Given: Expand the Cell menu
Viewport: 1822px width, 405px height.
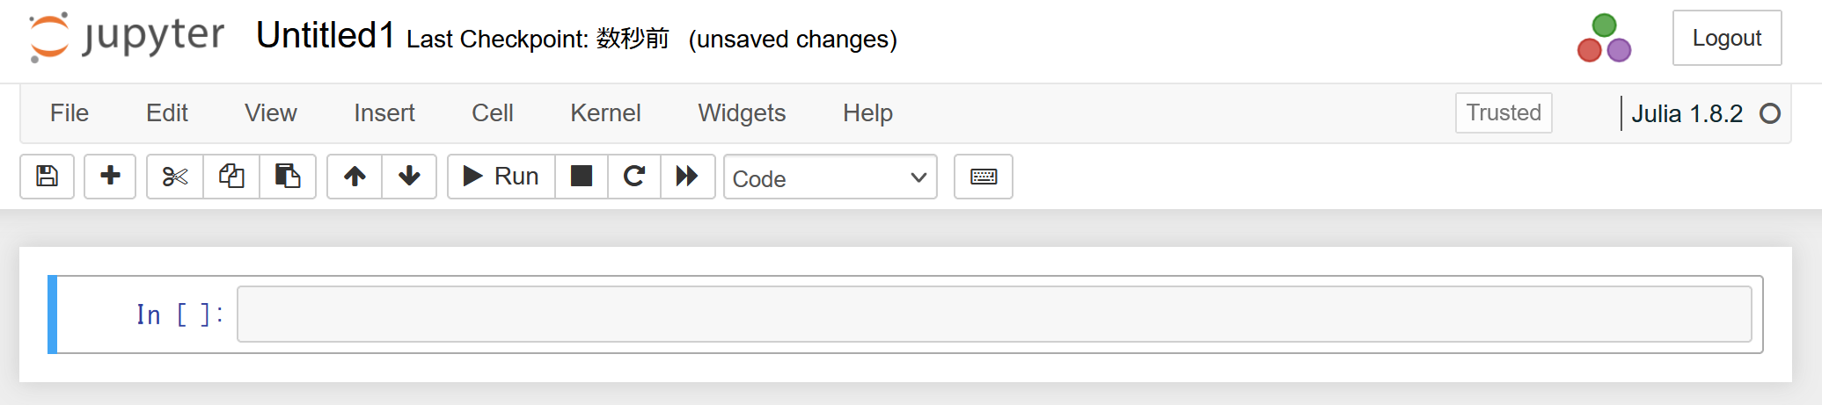Looking at the screenshot, I should [x=492, y=113].
